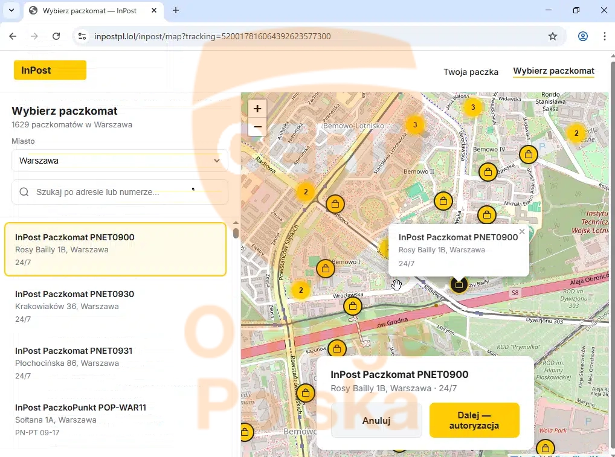Screen dimensions: 615x457
Task: Select InPost PaczkoPunkt POP-WAR11 list entry
Action: coord(115,420)
